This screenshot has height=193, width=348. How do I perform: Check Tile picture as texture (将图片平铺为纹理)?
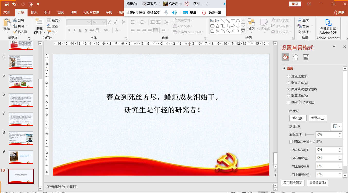tap(291, 142)
